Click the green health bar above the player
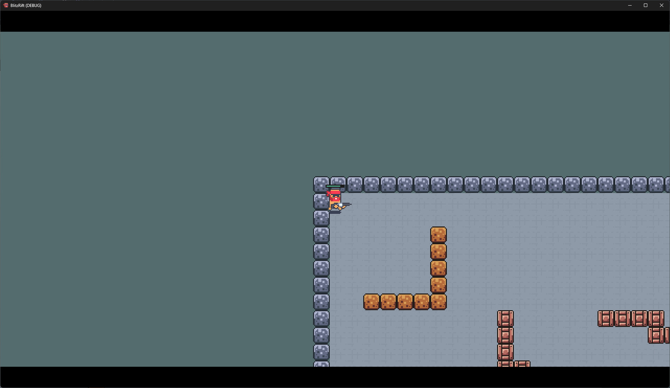The height and width of the screenshot is (388, 670). tap(334, 186)
